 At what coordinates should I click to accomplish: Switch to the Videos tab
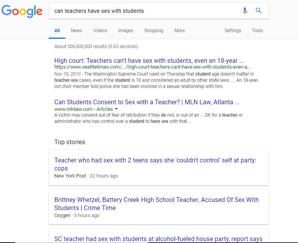click(100, 31)
